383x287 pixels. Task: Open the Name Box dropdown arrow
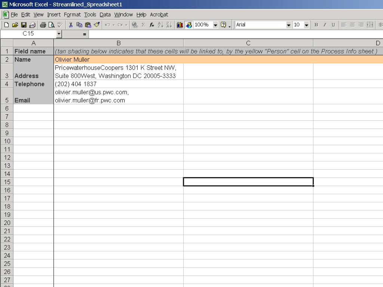(59, 34)
